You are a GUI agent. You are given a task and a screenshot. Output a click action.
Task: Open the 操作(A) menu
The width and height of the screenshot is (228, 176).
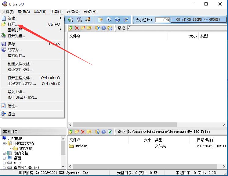coord(24,12)
